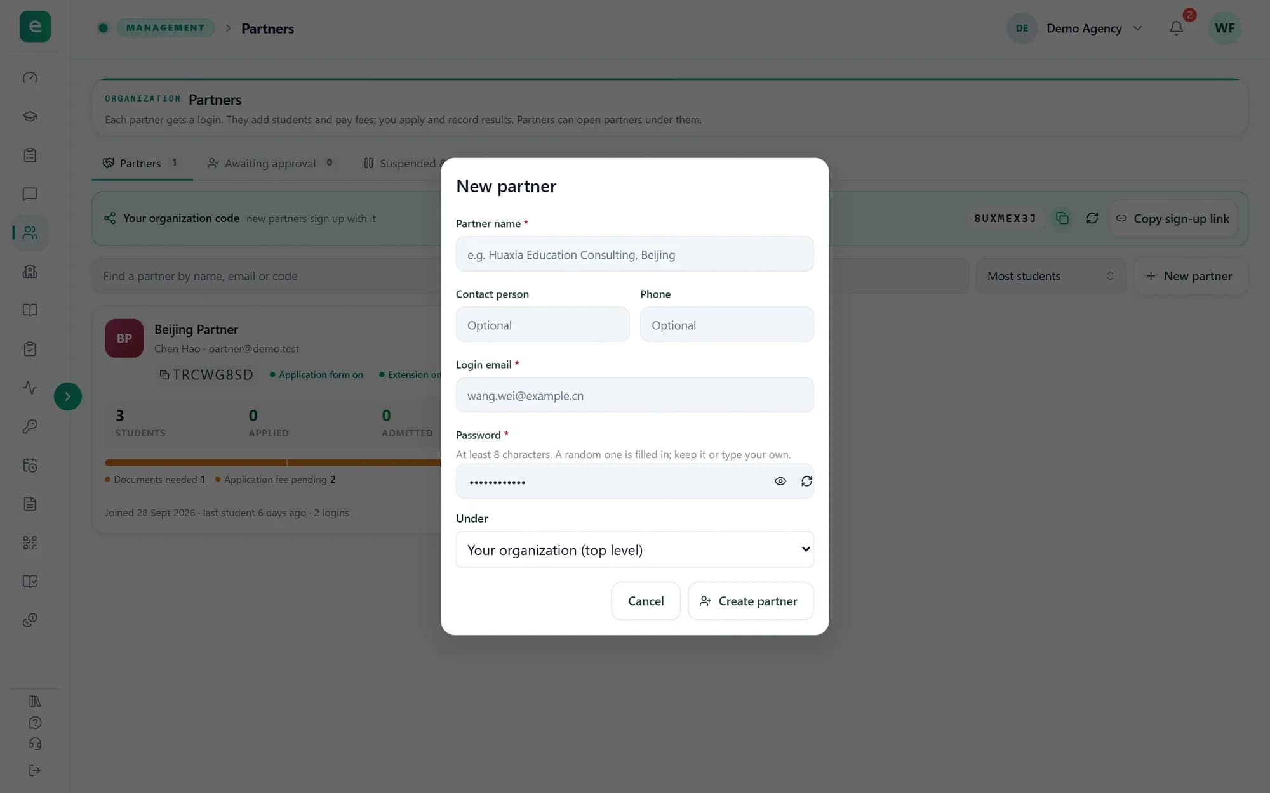This screenshot has height=793, width=1270.
Task: Copy the organization code 8UXMEX3J
Action: tap(1062, 218)
